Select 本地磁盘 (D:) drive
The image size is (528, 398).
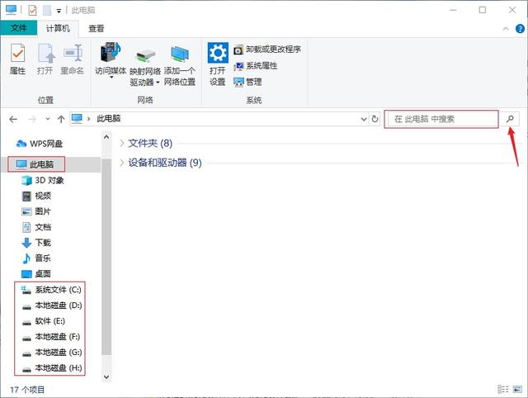tap(52, 306)
